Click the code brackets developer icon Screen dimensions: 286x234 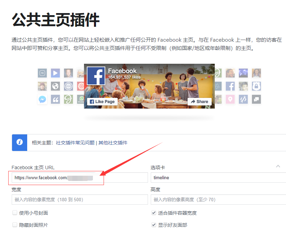pyautogui.click(x=243, y=99)
